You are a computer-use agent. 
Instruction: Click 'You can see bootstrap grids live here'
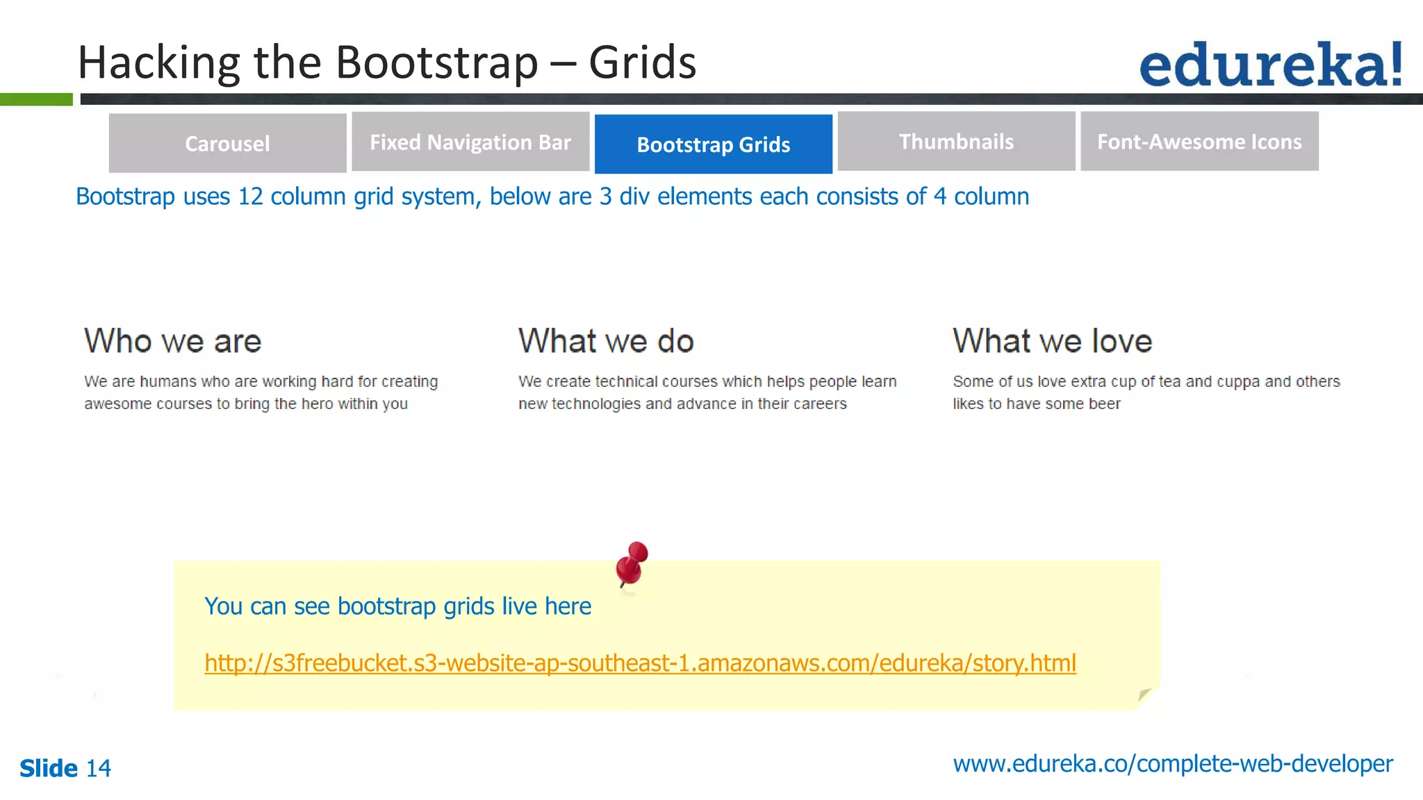tap(397, 606)
